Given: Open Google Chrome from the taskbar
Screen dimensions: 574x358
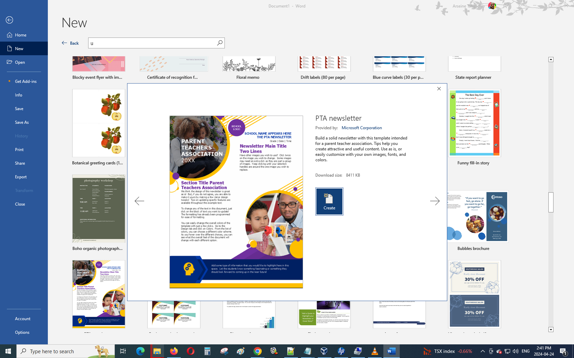Looking at the screenshot, I should [258, 351].
